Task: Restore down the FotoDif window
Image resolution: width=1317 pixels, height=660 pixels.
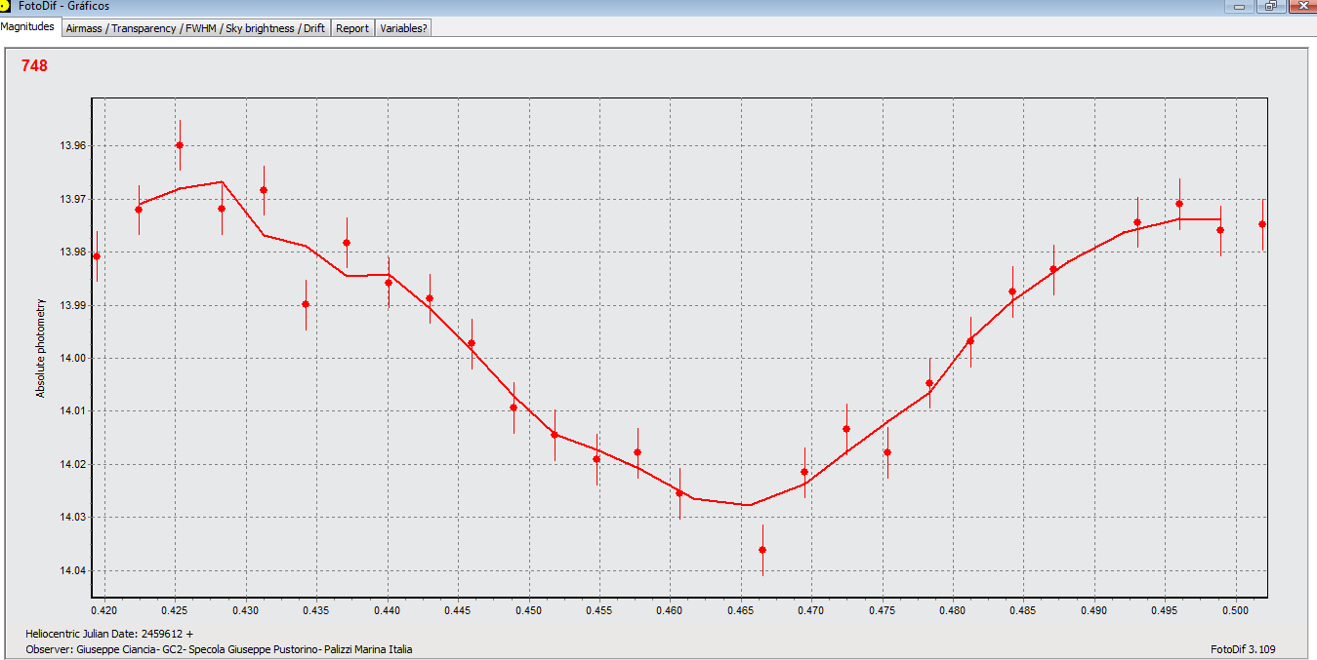Action: pos(1271,6)
